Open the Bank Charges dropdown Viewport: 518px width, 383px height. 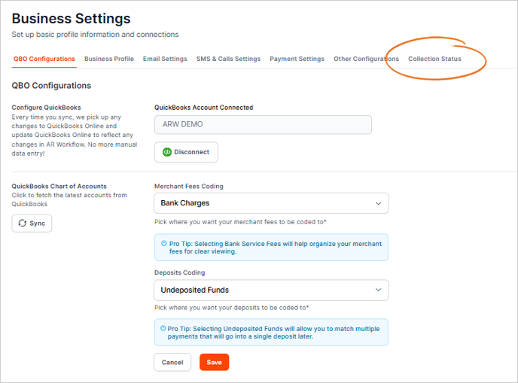(x=271, y=203)
